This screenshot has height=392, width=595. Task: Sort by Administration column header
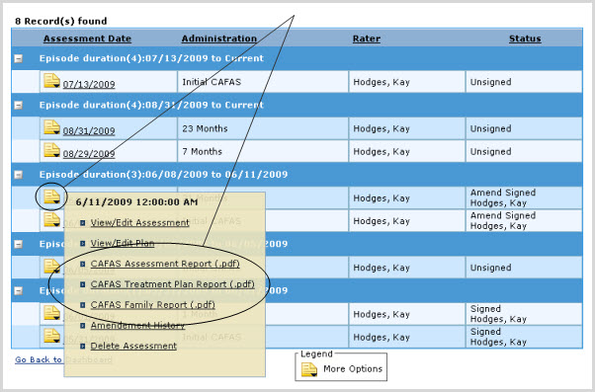tap(219, 39)
